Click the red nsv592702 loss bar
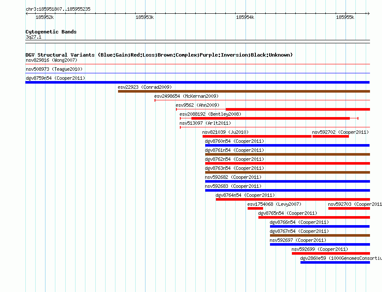Screen dimensions: 382x292 [x=330, y=136]
